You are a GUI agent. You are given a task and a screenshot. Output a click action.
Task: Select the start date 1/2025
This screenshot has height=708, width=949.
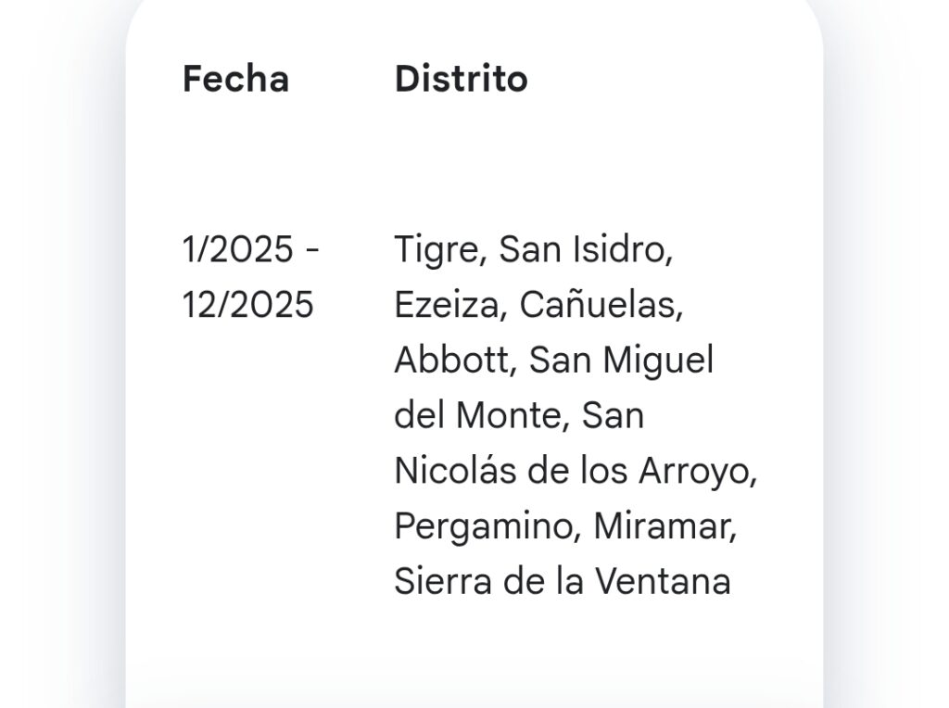(238, 249)
